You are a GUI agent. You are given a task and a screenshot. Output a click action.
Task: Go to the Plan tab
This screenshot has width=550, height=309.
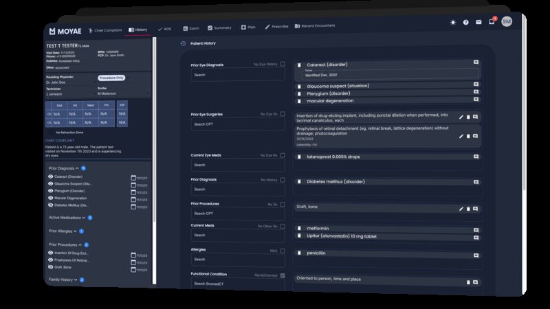click(248, 27)
